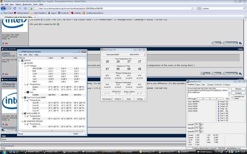Click the Value column header in HWMonitor
This screenshot has width=247, height=154.
click(54, 58)
